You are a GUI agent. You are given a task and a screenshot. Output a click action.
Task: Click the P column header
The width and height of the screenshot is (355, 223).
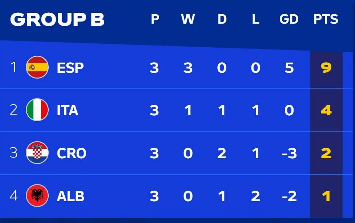(x=155, y=19)
